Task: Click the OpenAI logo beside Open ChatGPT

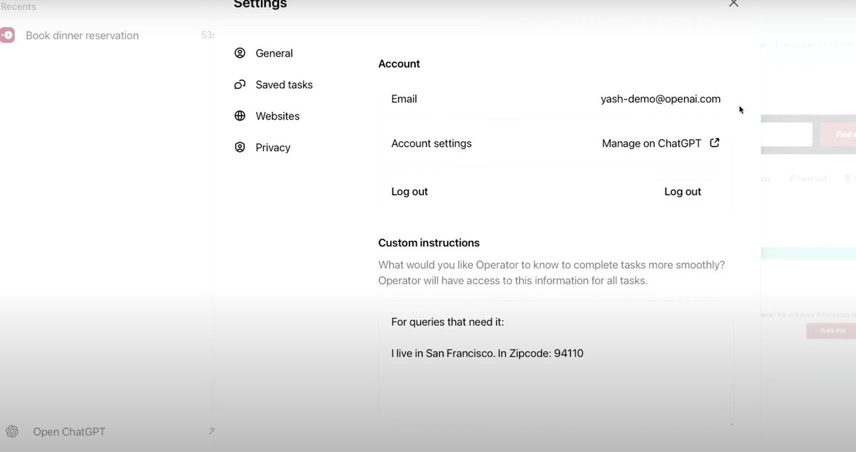Action: tap(12, 432)
